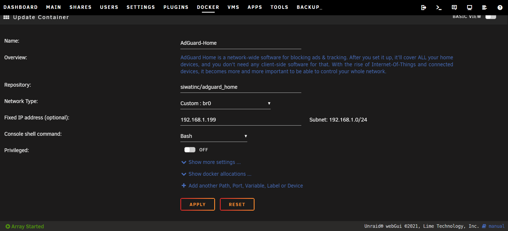Viewport: 508px width, 231px height.
Task: Click the logout icon in top bar
Action: (x=424, y=8)
